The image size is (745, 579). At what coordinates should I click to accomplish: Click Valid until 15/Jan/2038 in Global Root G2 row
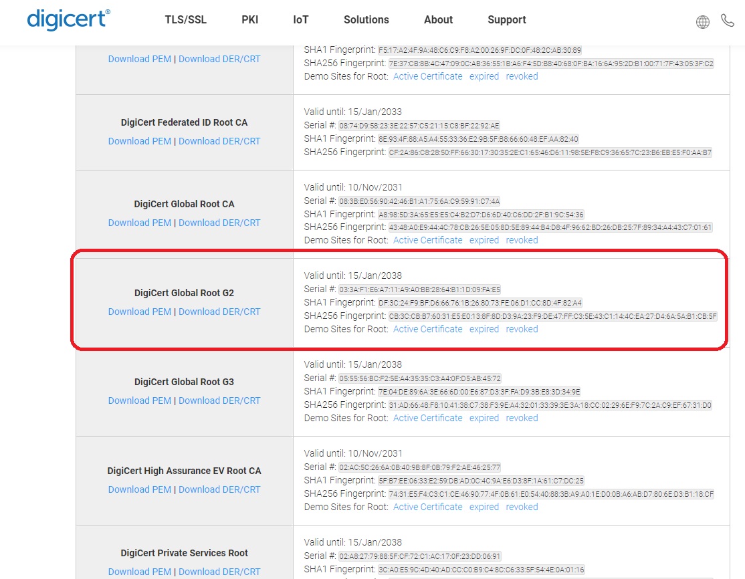coord(353,275)
